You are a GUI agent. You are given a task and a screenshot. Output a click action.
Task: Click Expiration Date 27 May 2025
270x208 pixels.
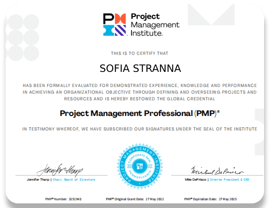pyautogui.click(x=211, y=199)
